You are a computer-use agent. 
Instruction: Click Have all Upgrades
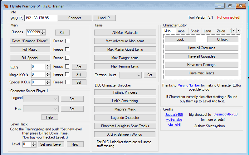tap(202, 56)
